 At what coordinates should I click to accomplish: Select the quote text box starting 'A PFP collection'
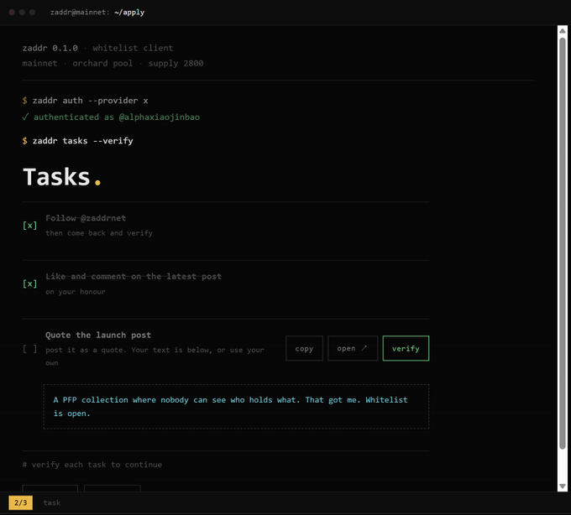tap(236, 407)
